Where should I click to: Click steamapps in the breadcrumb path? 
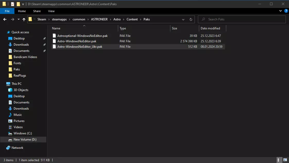click(x=59, y=19)
